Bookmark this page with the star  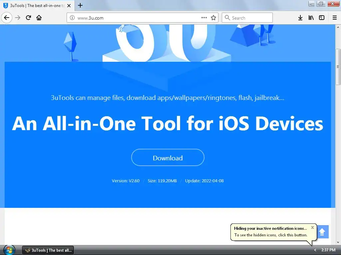click(213, 18)
